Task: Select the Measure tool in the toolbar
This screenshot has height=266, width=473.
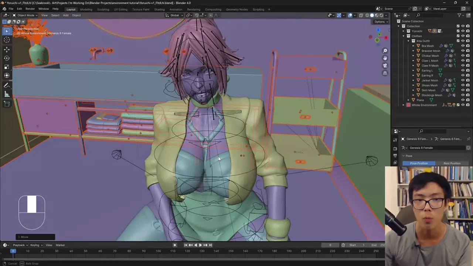Action: pos(7,95)
